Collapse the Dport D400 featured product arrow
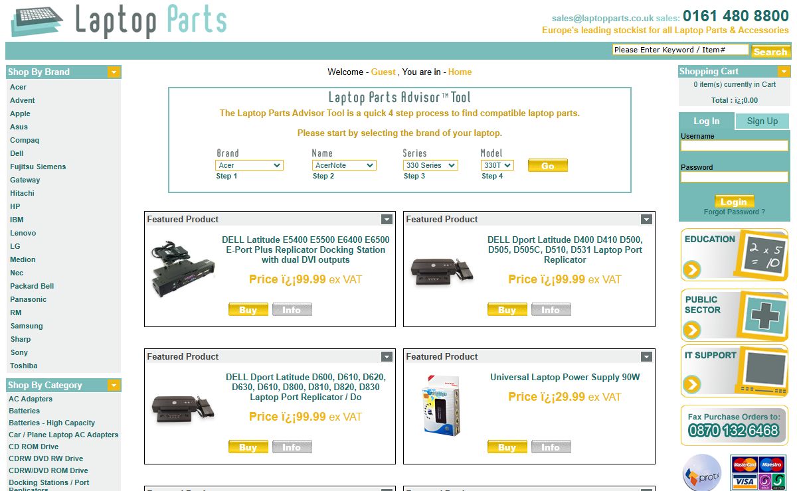Image resolution: width=797 pixels, height=491 pixels. tap(646, 219)
